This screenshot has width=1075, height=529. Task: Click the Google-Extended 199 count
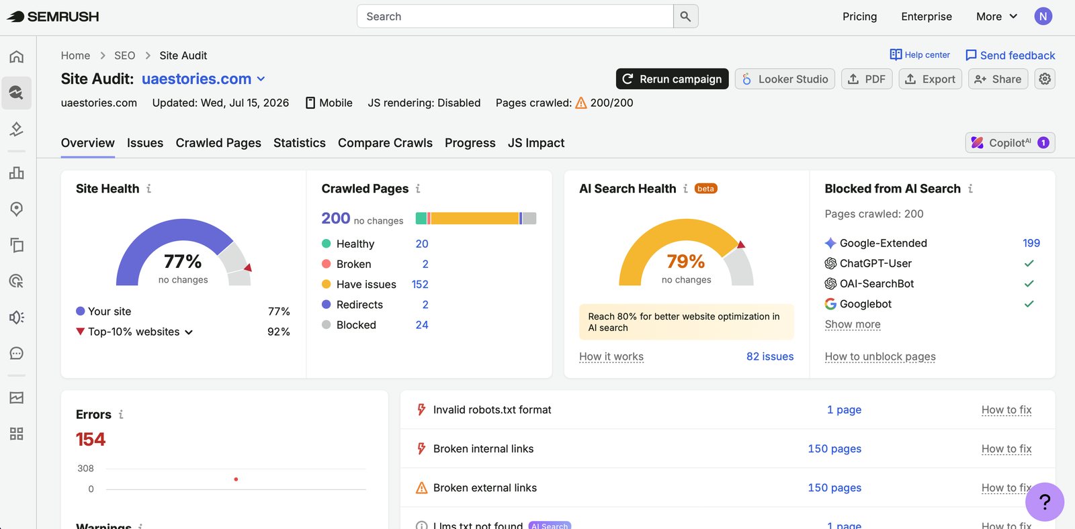point(1031,243)
